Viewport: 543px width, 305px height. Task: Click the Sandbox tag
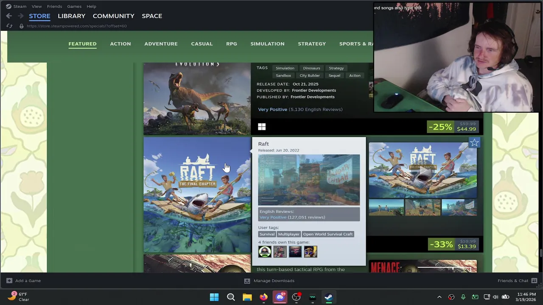click(x=283, y=75)
